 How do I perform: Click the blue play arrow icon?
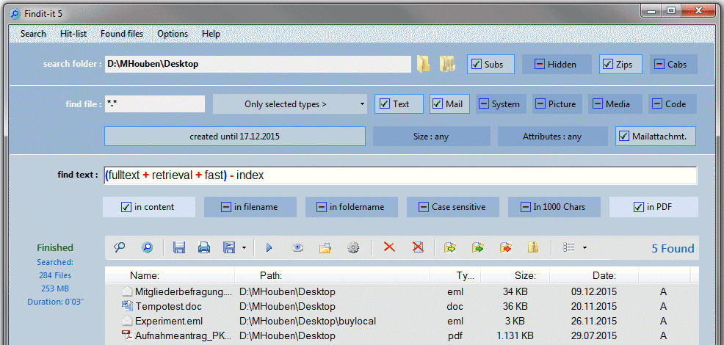[x=269, y=248]
